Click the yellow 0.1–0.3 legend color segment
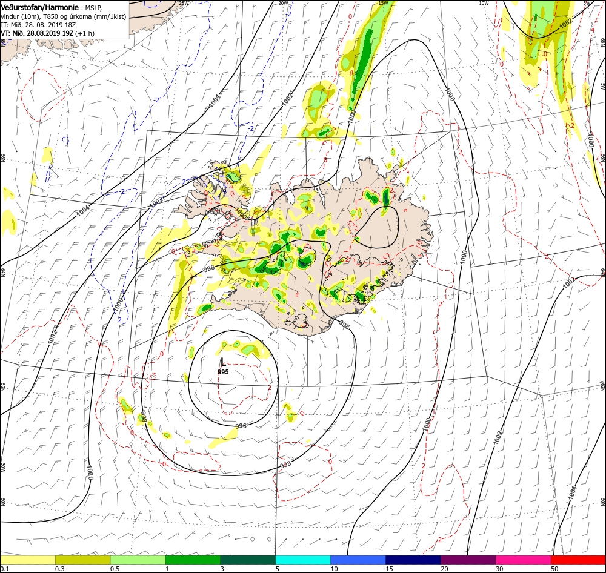Screen dimensions: 606x573 (28, 560)
